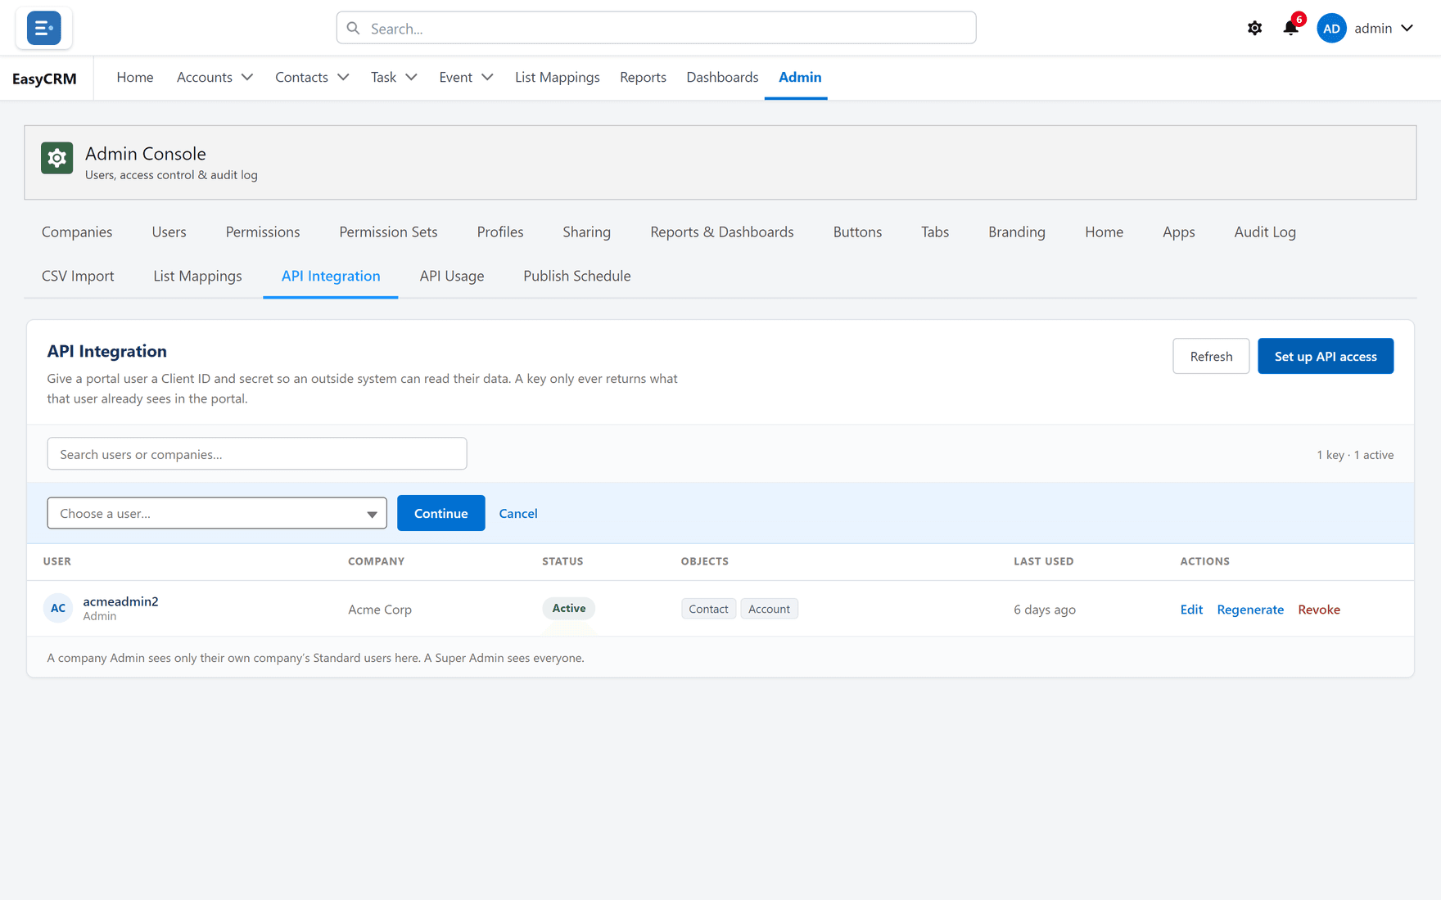Click the Refresh button
Viewport: 1441px width, 900px height.
(x=1211, y=356)
